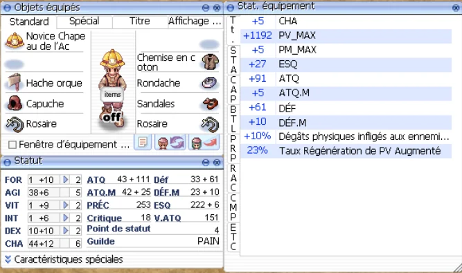Image resolution: width=462 pixels, height=273 pixels.
Task: Click the Sandales shoes icon
Action: pyautogui.click(x=211, y=103)
